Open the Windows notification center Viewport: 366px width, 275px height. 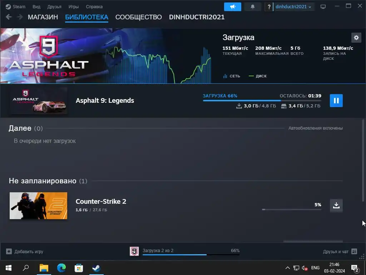tap(355, 268)
